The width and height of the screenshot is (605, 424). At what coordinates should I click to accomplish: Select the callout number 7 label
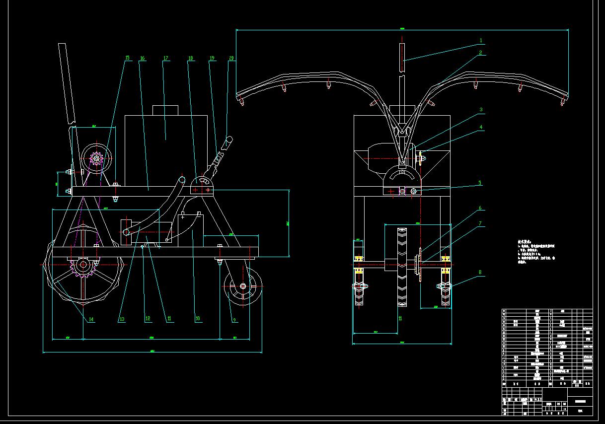pos(480,224)
